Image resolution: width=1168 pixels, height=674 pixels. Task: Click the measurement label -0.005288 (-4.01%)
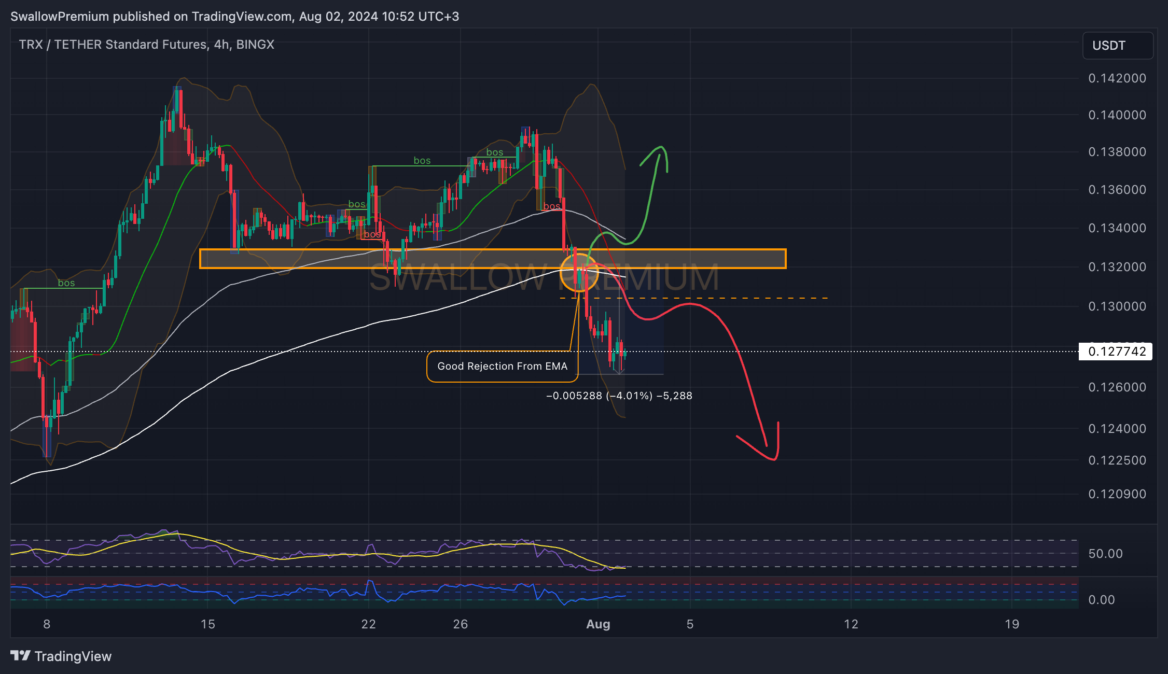click(619, 396)
